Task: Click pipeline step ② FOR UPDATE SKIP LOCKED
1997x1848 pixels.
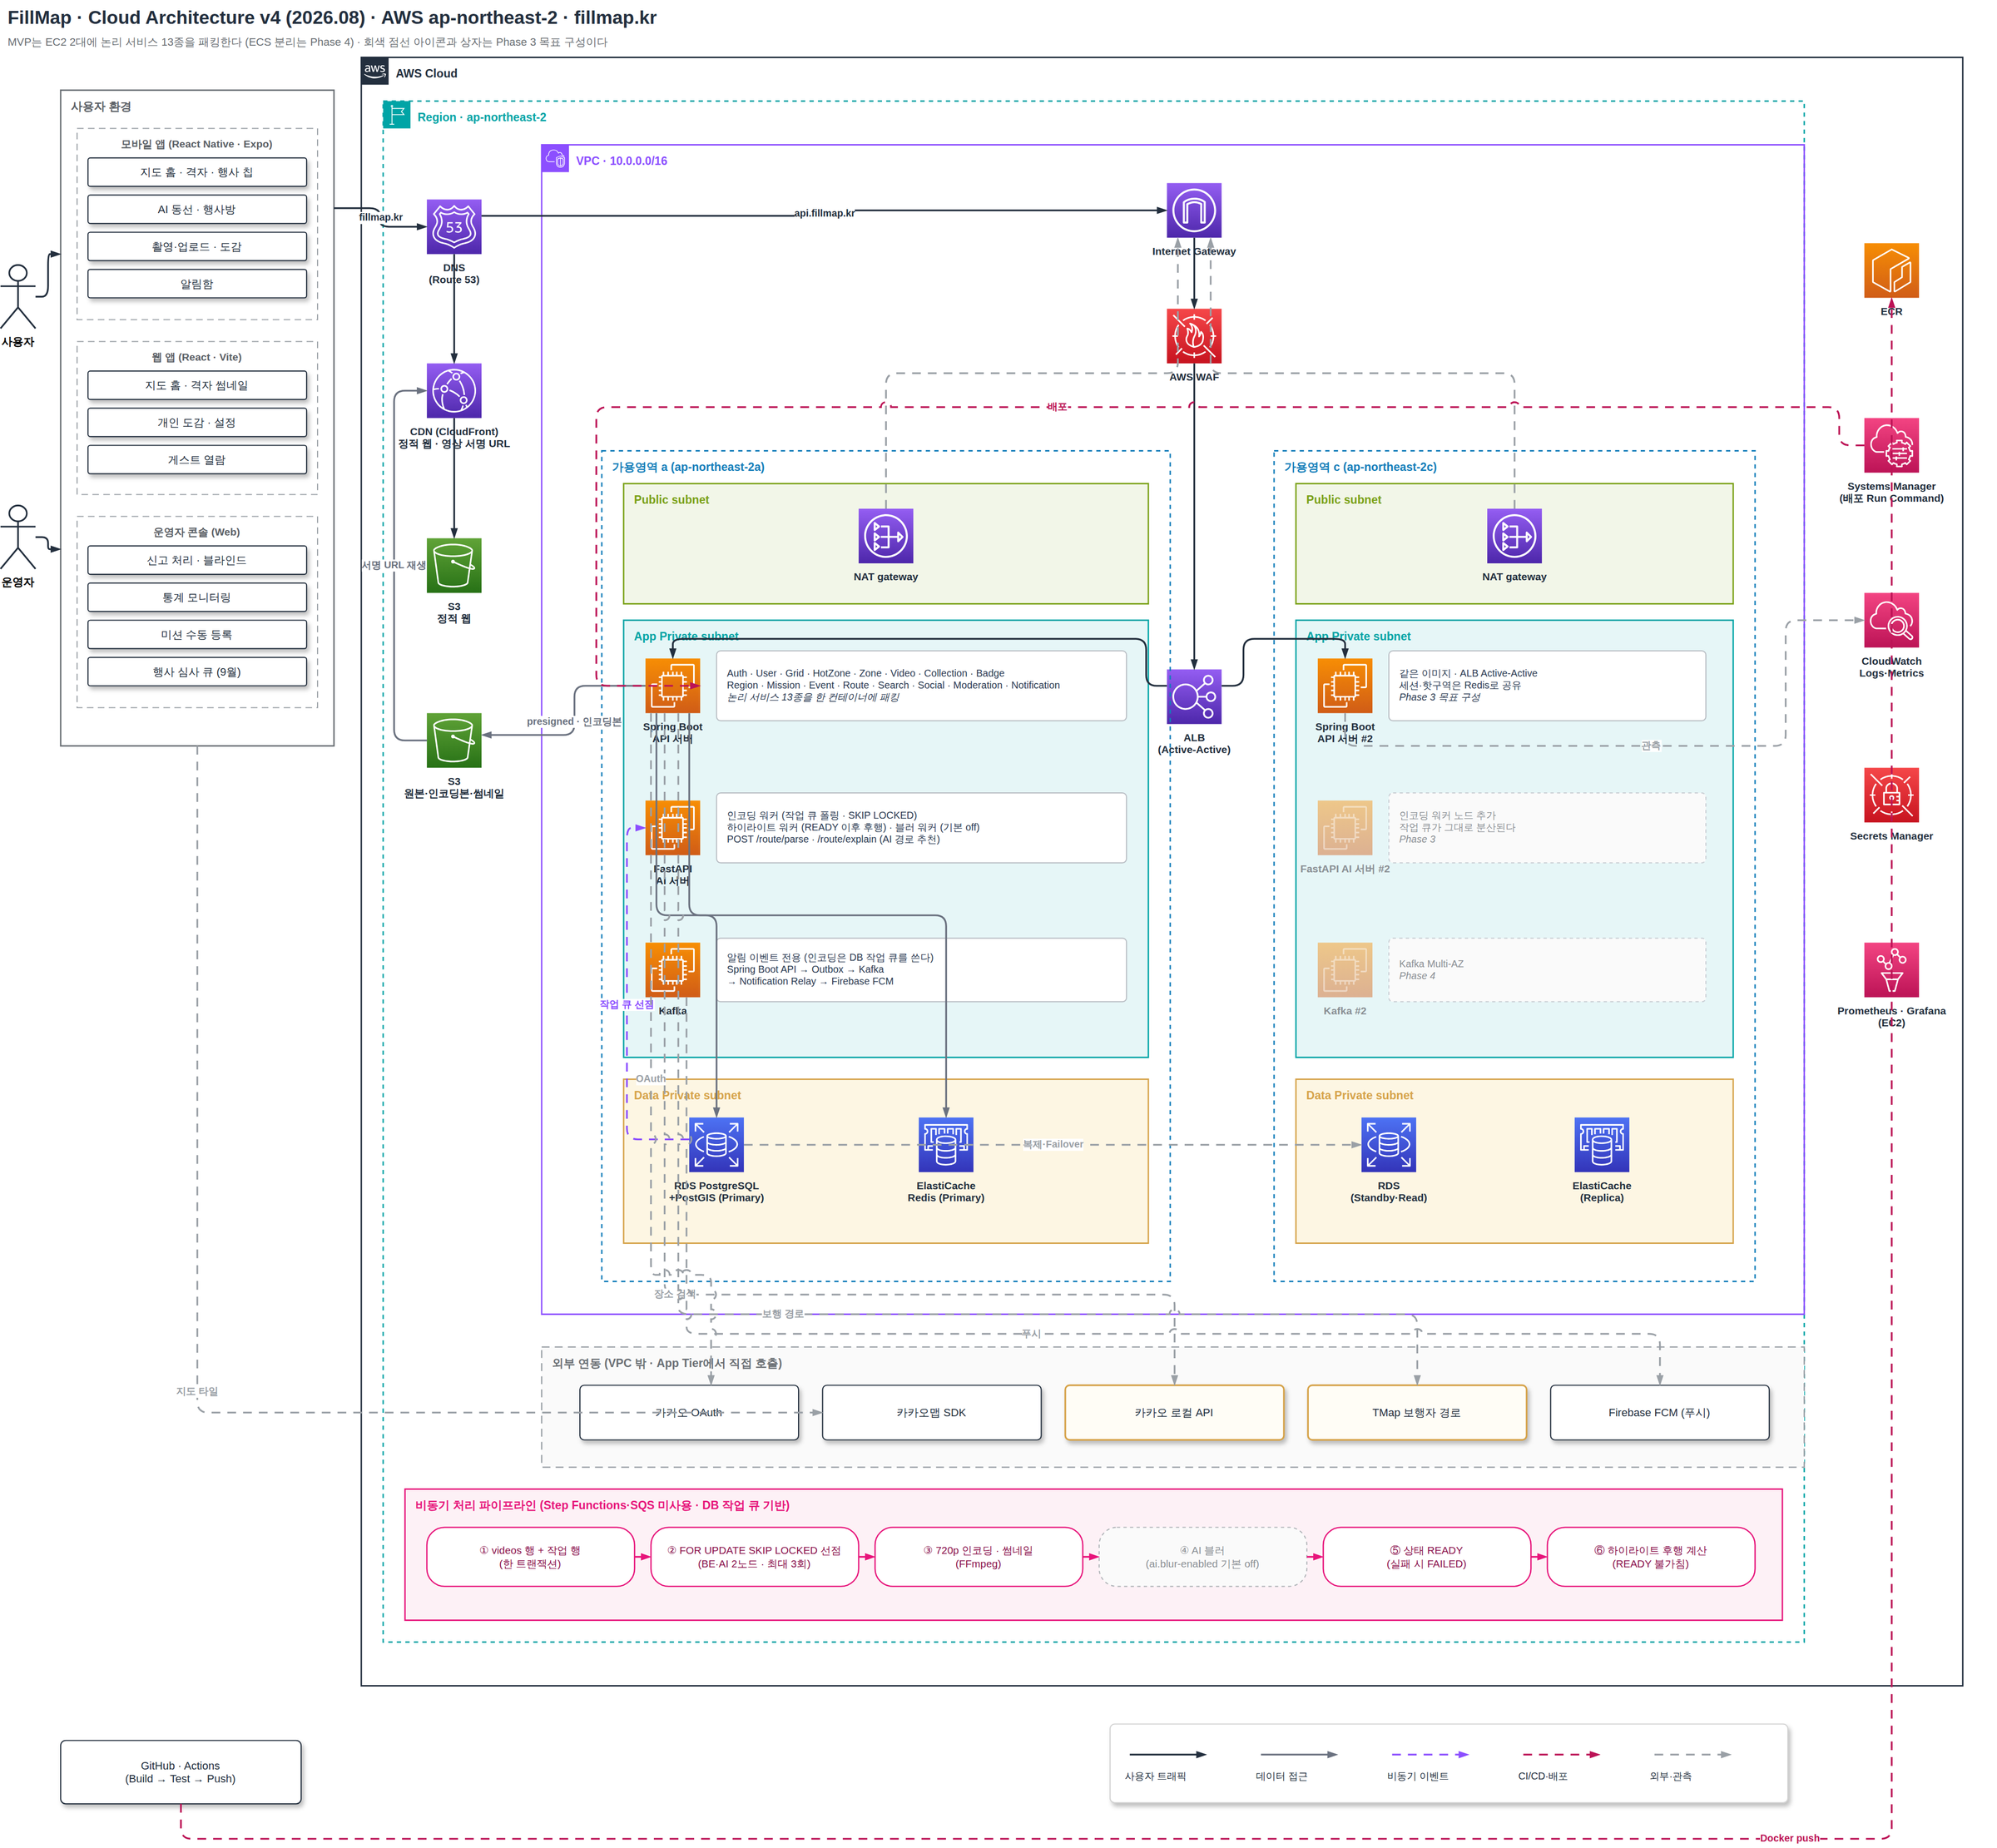Action: click(x=754, y=1556)
